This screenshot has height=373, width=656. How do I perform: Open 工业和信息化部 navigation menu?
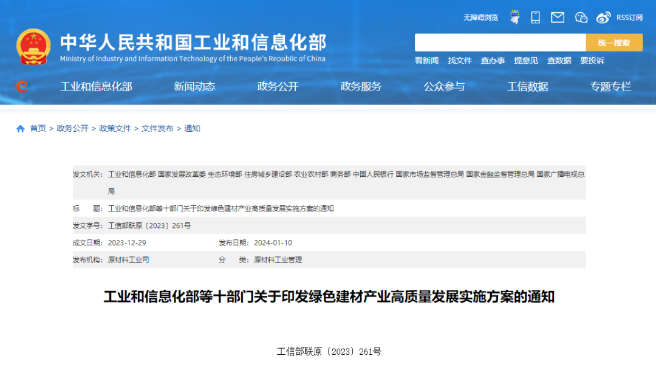coord(96,87)
